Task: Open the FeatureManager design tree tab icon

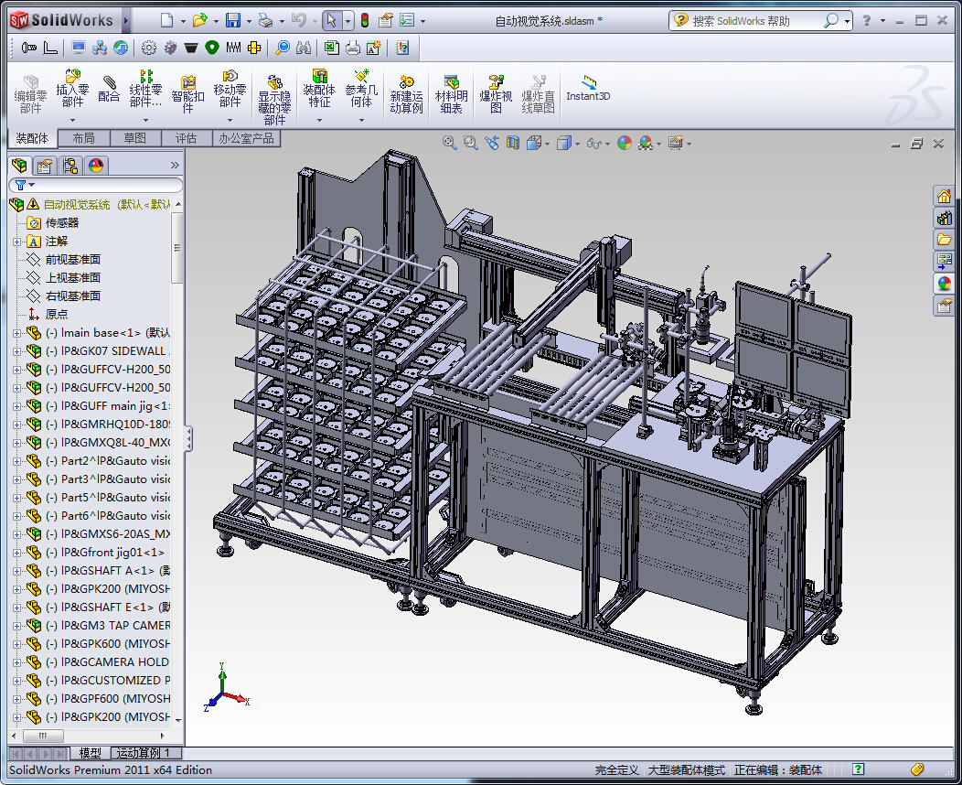Action: point(19,165)
